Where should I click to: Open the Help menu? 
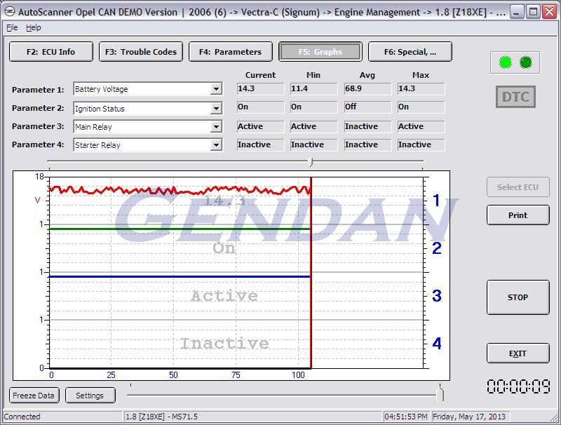(x=34, y=27)
